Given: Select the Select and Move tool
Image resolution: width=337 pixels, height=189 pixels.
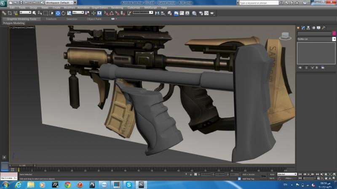Looking at the screenshot, I should point(58,13).
